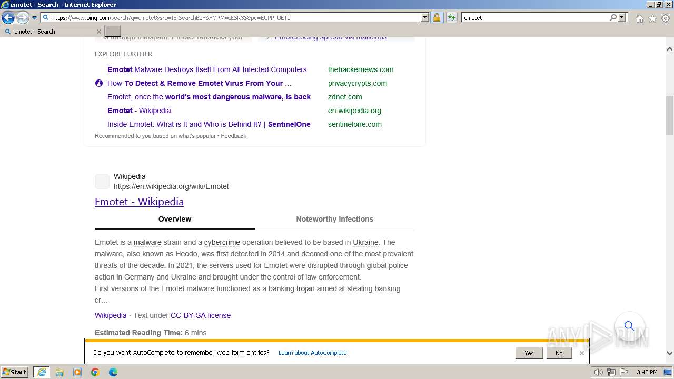
Task: Follow the 'Ukraine' link in the snippet
Action: coord(365,242)
